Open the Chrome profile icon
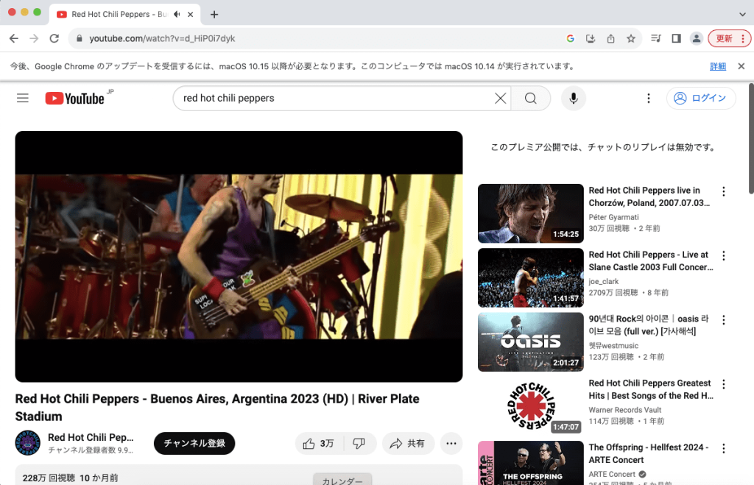 (696, 38)
